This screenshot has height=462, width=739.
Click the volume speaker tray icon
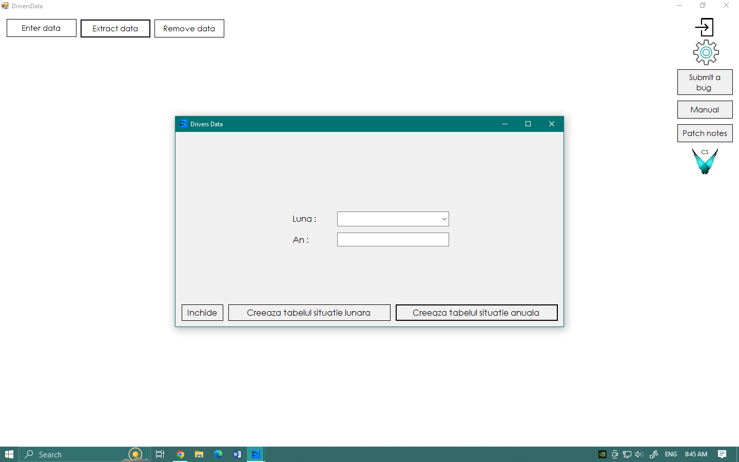coord(639,454)
